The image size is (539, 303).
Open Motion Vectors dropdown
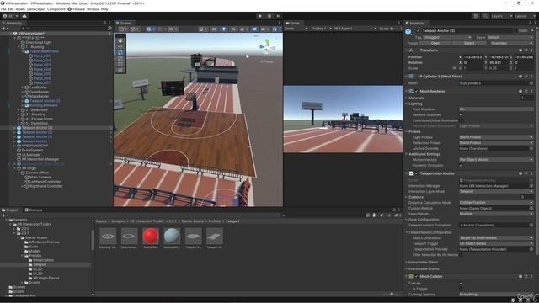click(496, 160)
